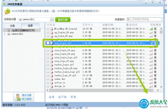Tick checkbox for MicroMsg.db-journal
The width and height of the screenshot is (168, 109).
coord(48,29)
